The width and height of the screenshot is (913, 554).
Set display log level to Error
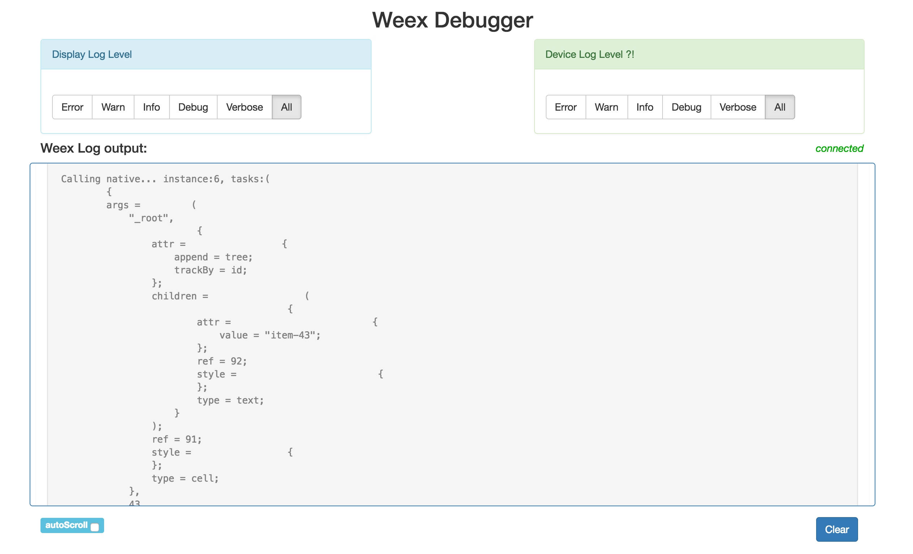coord(73,108)
